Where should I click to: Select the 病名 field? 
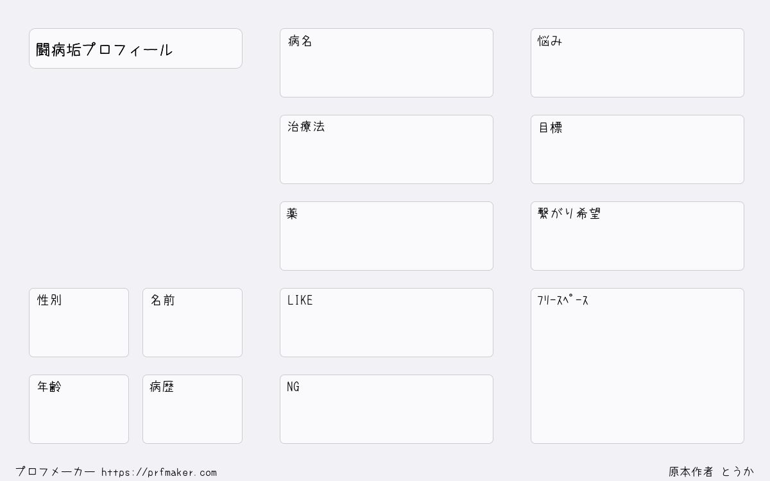(x=386, y=63)
